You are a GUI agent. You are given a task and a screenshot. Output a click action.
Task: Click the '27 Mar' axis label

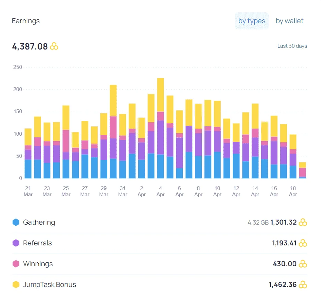[x=85, y=191]
